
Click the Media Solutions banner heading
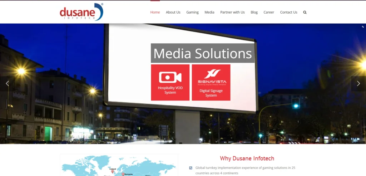[x=203, y=53]
